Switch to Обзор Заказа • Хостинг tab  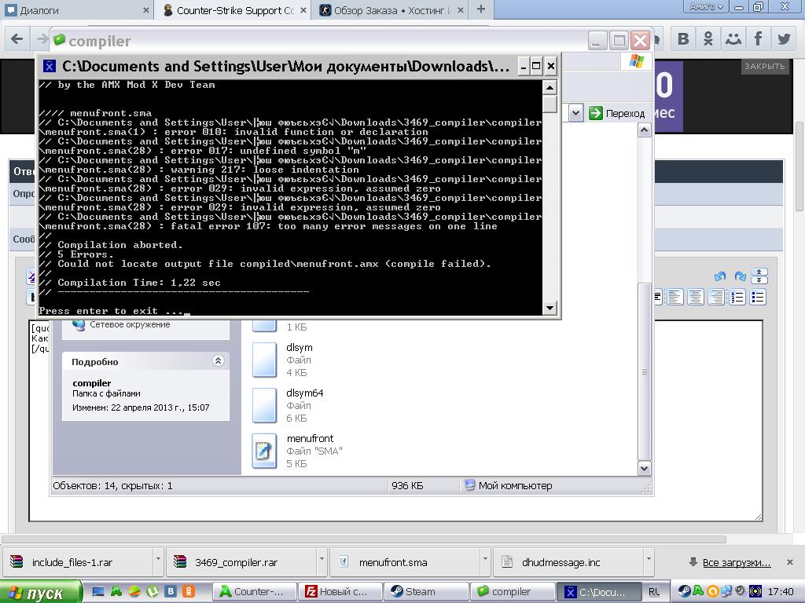391,10
